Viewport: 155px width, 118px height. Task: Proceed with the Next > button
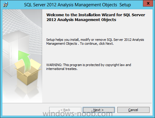99,110
